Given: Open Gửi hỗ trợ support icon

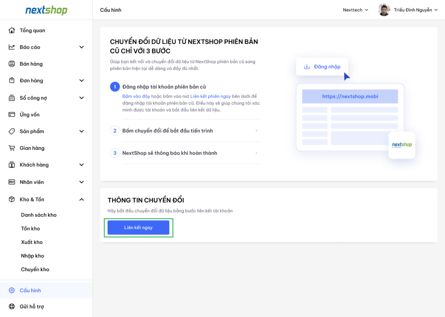Looking at the screenshot, I should [11, 306].
